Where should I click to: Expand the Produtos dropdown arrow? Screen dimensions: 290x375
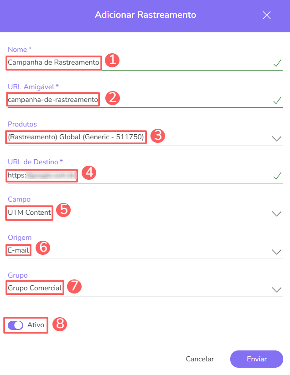[277, 139]
